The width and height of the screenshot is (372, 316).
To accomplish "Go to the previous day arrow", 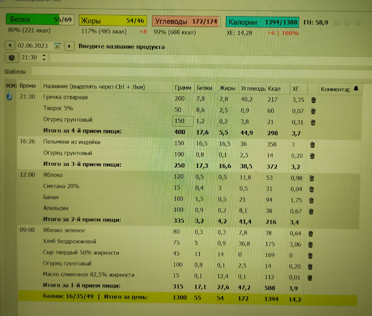I will [10, 46].
